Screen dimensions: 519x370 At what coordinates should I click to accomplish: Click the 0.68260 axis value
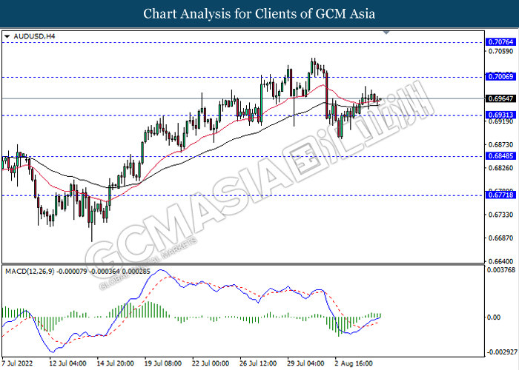pyautogui.click(x=500, y=168)
